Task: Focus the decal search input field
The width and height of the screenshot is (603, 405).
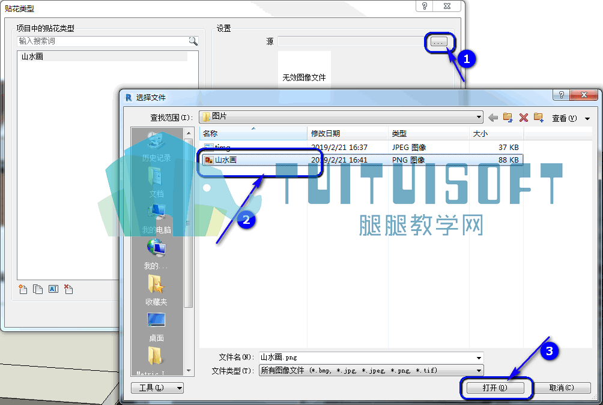Action: 103,41
